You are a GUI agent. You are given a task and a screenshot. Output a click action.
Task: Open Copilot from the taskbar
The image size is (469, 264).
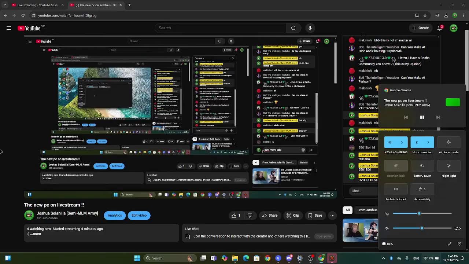(224, 258)
